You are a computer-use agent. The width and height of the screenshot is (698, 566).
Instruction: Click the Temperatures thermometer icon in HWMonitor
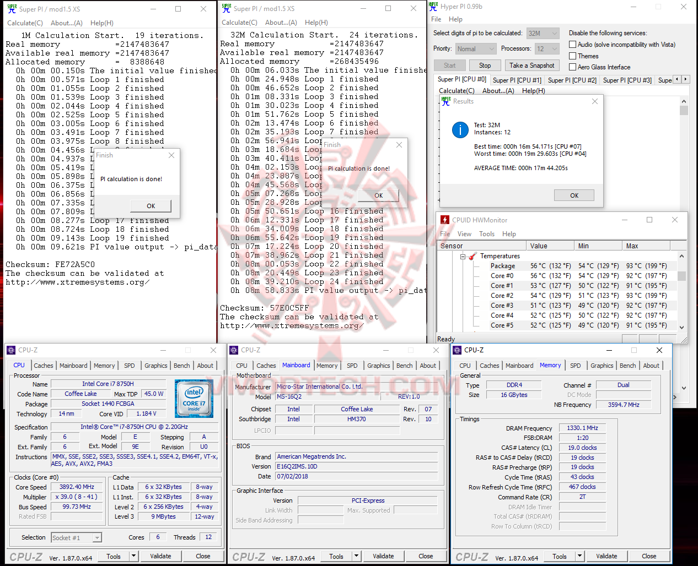[x=474, y=256]
